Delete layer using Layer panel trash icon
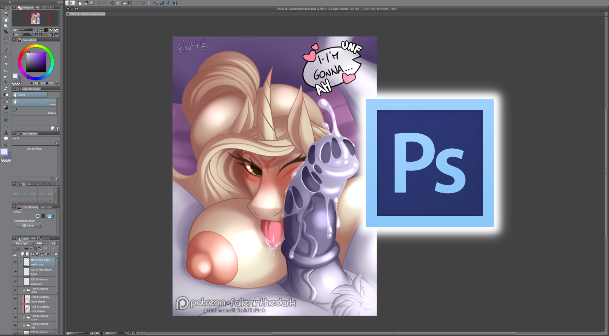Image resolution: width=609 pixels, height=336 pixels. [56, 254]
